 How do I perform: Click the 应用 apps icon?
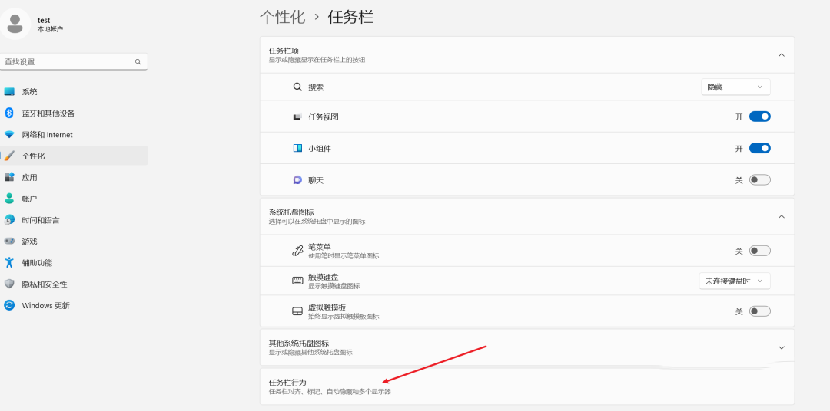pyautogui.click(x=9, y=177)
